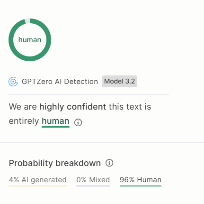Click the Model 3.2 badge

[x=119, y=81]
